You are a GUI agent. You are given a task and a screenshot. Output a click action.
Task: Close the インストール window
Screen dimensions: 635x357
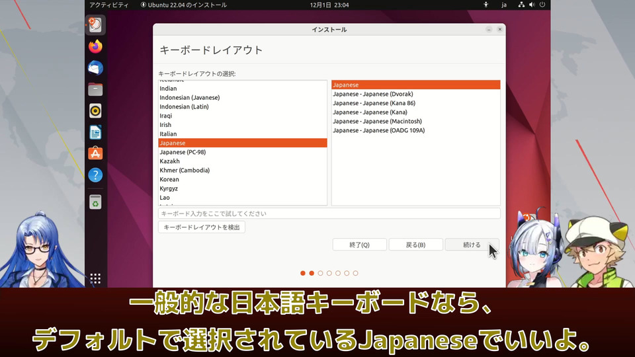[500, 30]
